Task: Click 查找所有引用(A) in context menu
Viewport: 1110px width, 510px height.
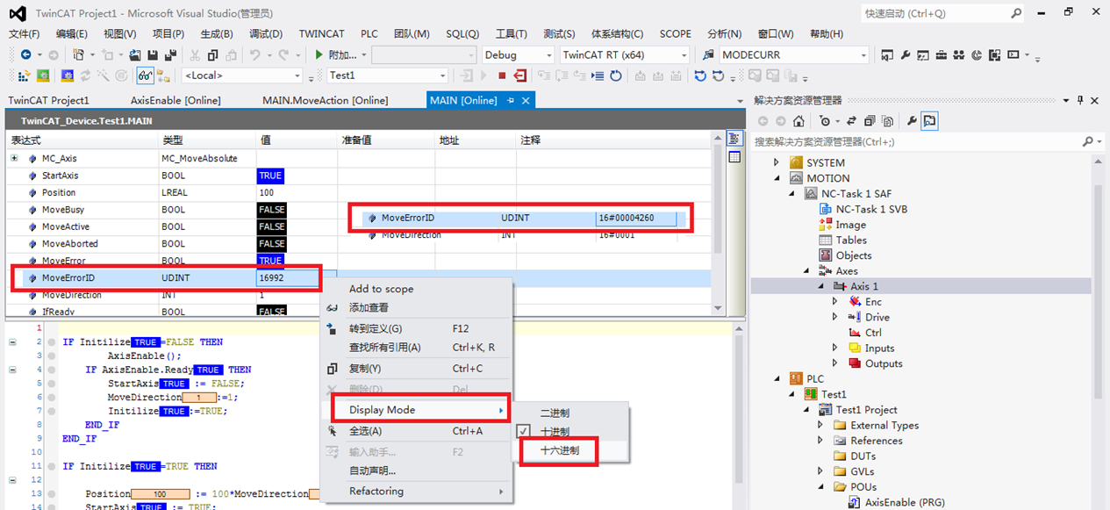Action: (x=384, y=347)
